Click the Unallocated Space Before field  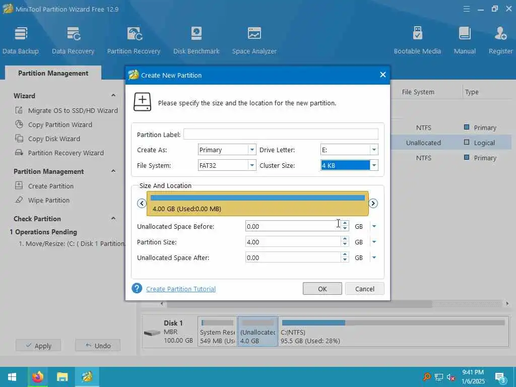[x=293, y=226]
